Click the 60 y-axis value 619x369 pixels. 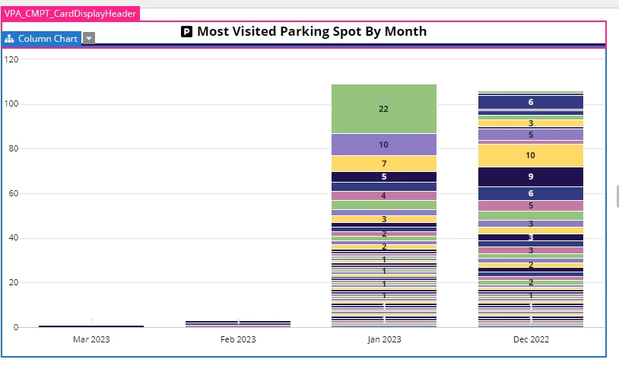coord(14,193)
